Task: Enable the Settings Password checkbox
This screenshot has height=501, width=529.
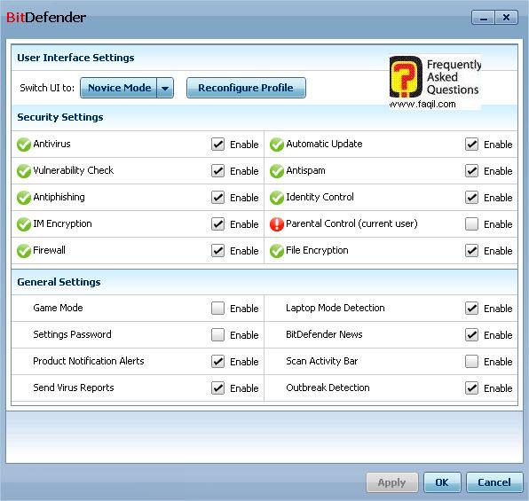Action: pyautogui.click(x=218, y=335)
